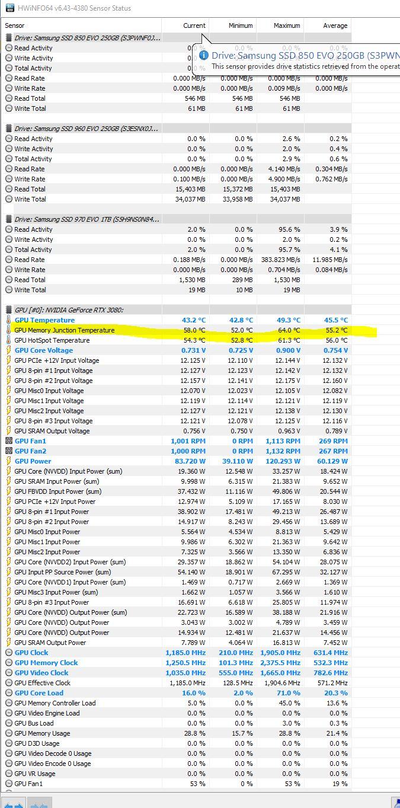
Task: Click the round icon beside GPU Clock
Action: point(9,653)
